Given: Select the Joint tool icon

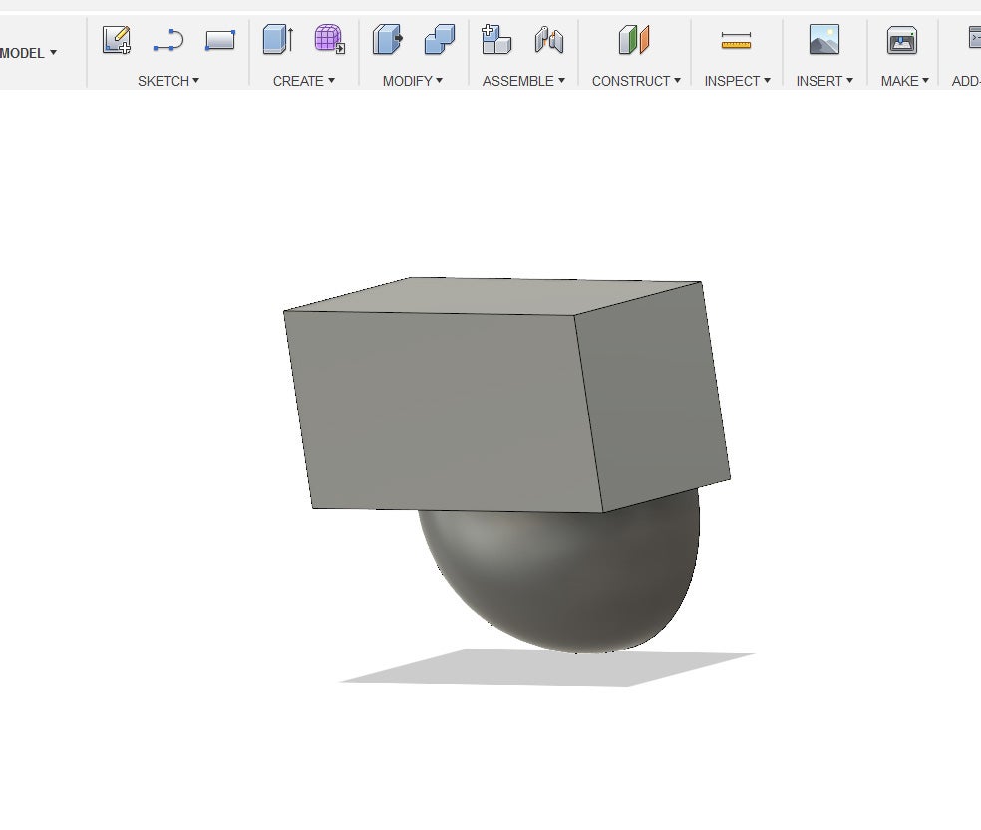Looking at the screenshot, I should [x=548, y=41].
